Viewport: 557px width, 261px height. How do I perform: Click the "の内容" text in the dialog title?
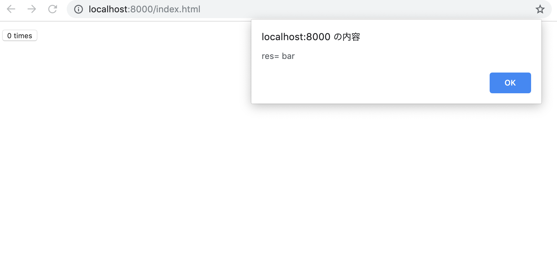(x=347, y=37)
